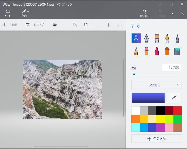Viewport: 187px width, 149px height.
Task: Pick the Crayon tool
Action: tap(157, 51)
